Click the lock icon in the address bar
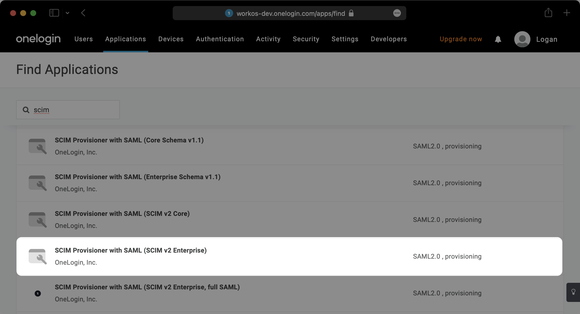The height and width of the screenshot is (314, 580). 351,13
